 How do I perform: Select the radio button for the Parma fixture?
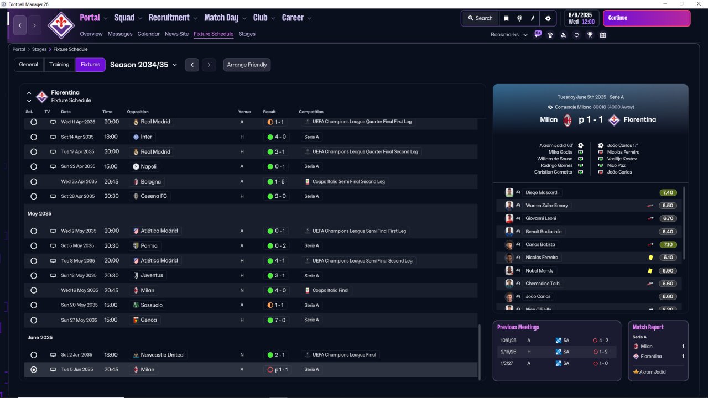[34, 245]
